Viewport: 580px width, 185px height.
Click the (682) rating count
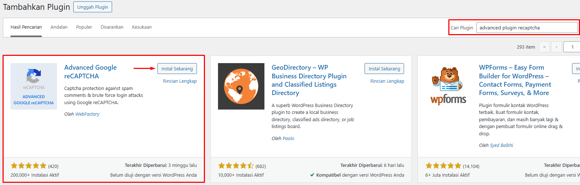pyautogui.click(x=261, y=166)
